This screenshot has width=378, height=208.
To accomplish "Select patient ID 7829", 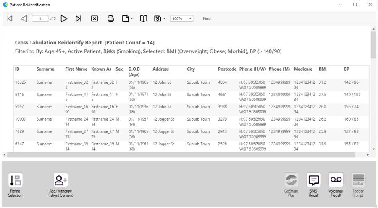I will tap(19, 131).
